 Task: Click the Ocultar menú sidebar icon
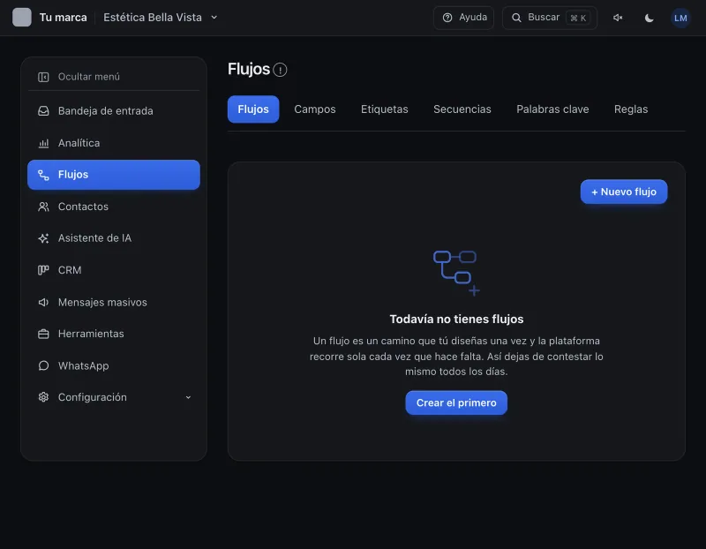[x=43, y=77]
